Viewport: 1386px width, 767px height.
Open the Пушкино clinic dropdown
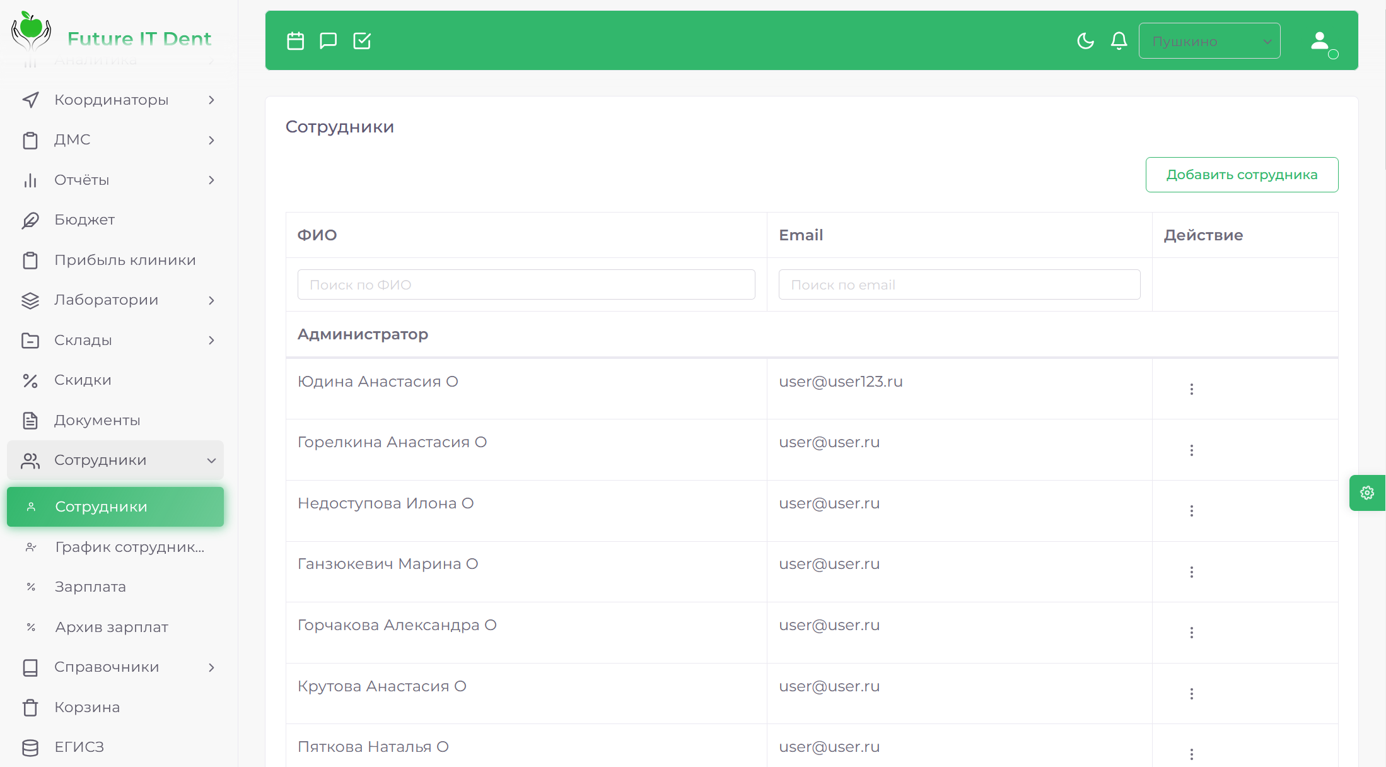click(x=1209, y=41)
